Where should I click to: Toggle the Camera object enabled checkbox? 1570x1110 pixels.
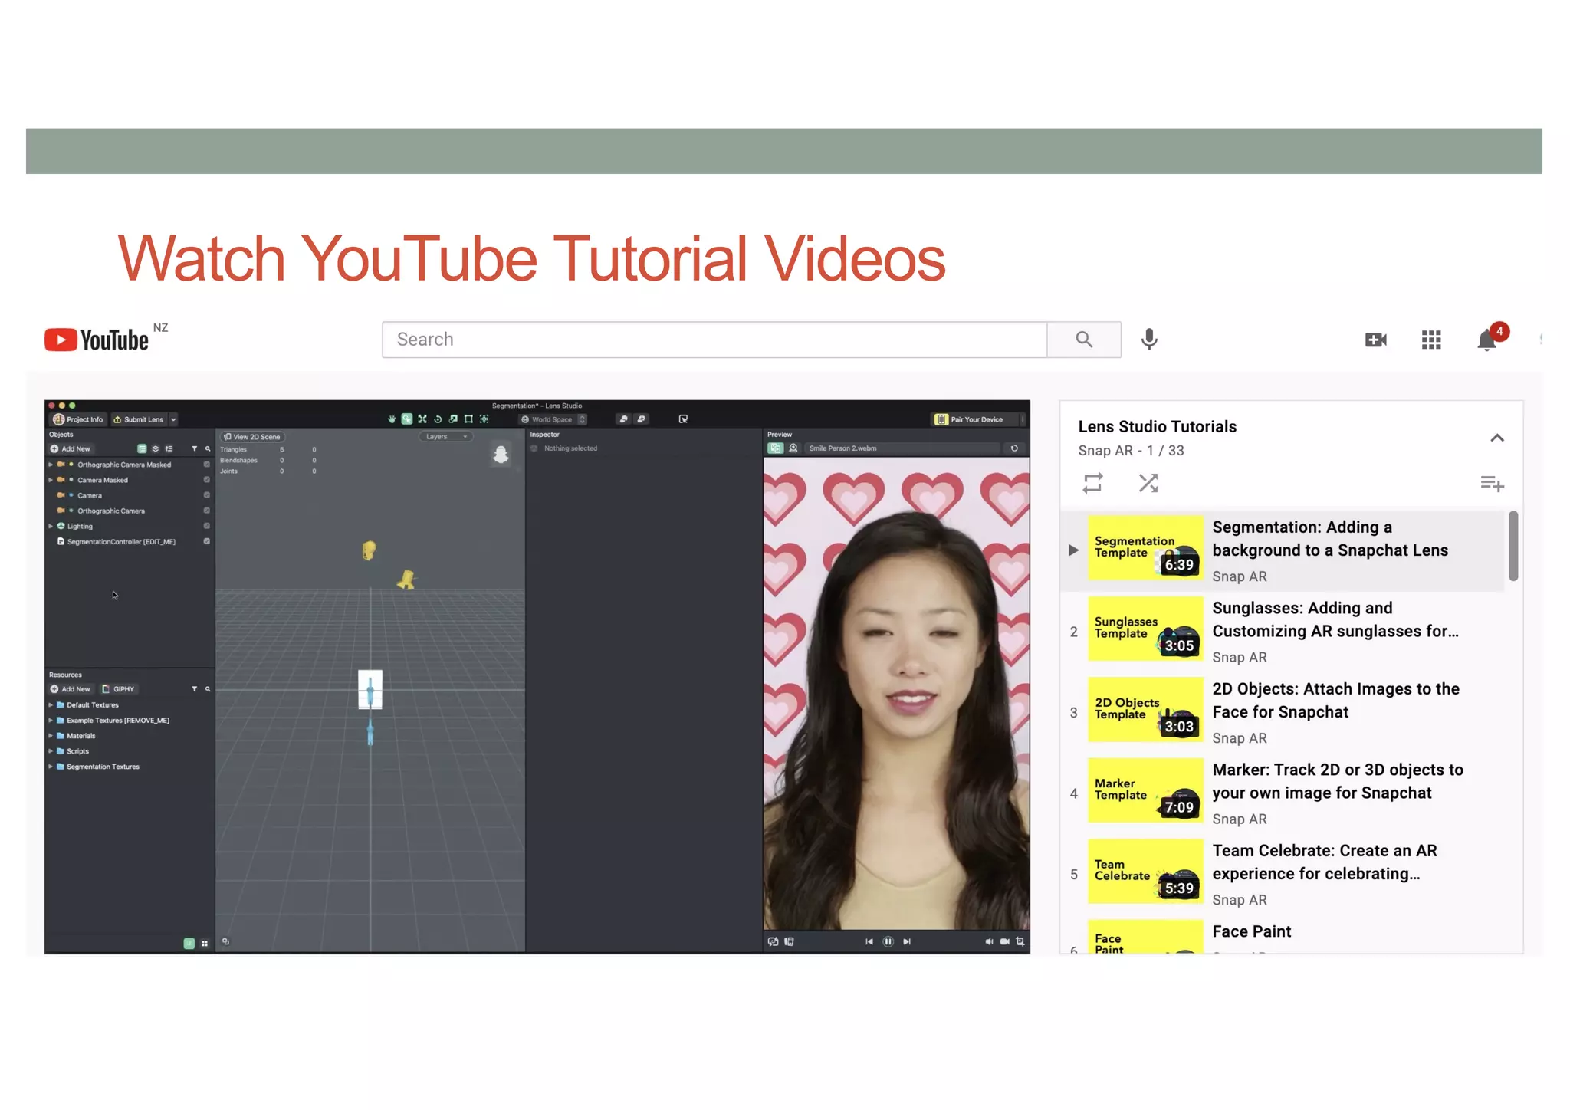click(x=206, y=495)
